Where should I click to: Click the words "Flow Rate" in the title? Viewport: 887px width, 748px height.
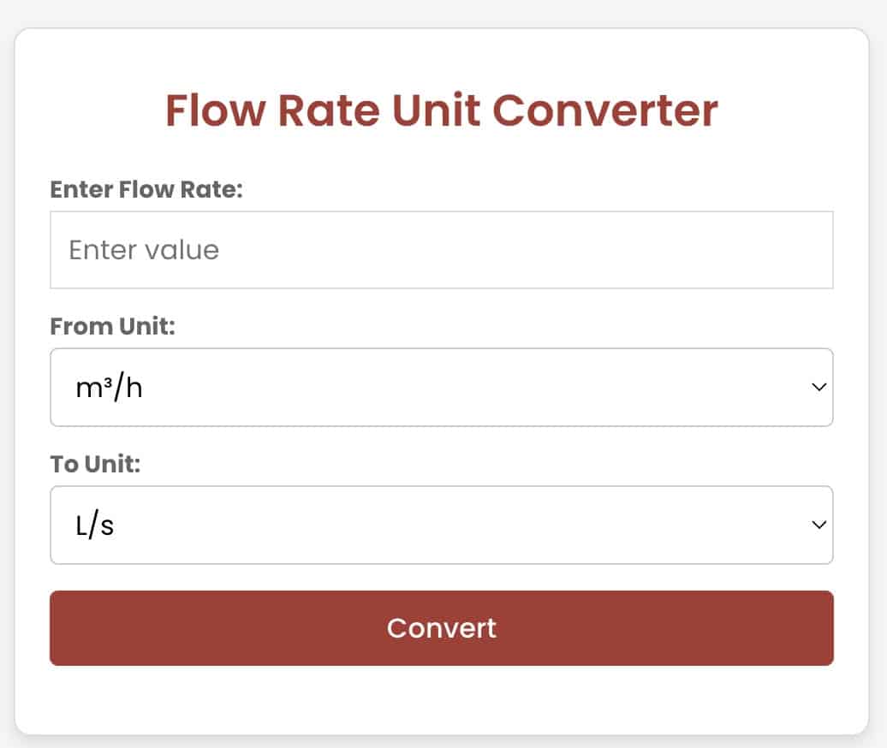pos(272,110)
